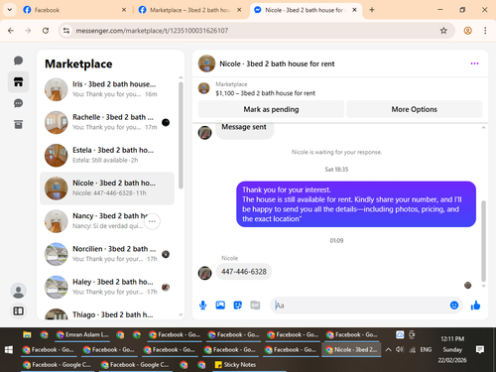Send a thumbs-up like
The width and height of the screenshot is (496, 372).
[475, 306]
